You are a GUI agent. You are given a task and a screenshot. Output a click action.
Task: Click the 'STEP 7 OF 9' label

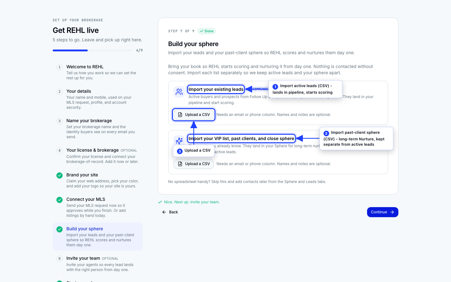click(181, 31)
